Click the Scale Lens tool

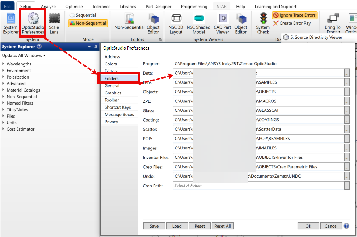pos(54,24)
